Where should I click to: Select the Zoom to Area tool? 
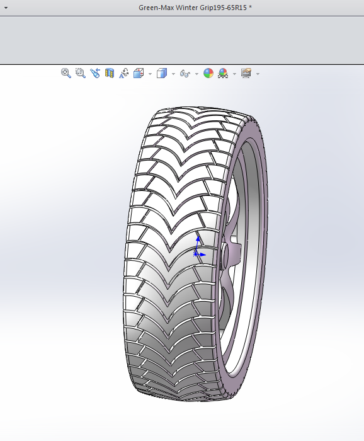[x=81, y=73]
